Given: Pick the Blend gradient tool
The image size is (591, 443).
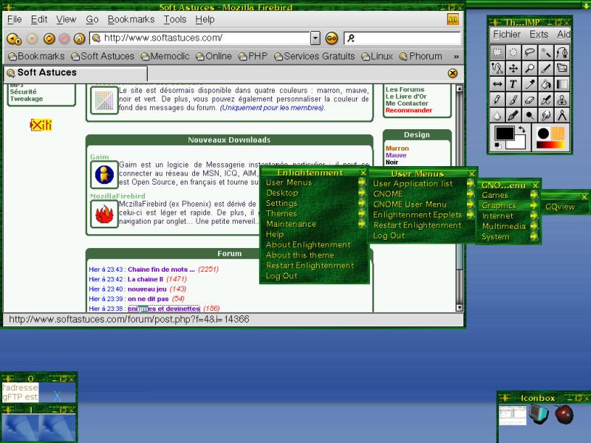Looking at the screenshot, I should [561, 84].
